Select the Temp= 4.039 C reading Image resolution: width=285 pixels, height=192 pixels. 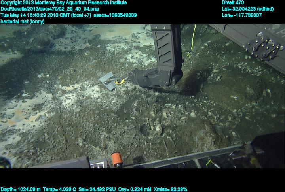(x=59, y=189)
